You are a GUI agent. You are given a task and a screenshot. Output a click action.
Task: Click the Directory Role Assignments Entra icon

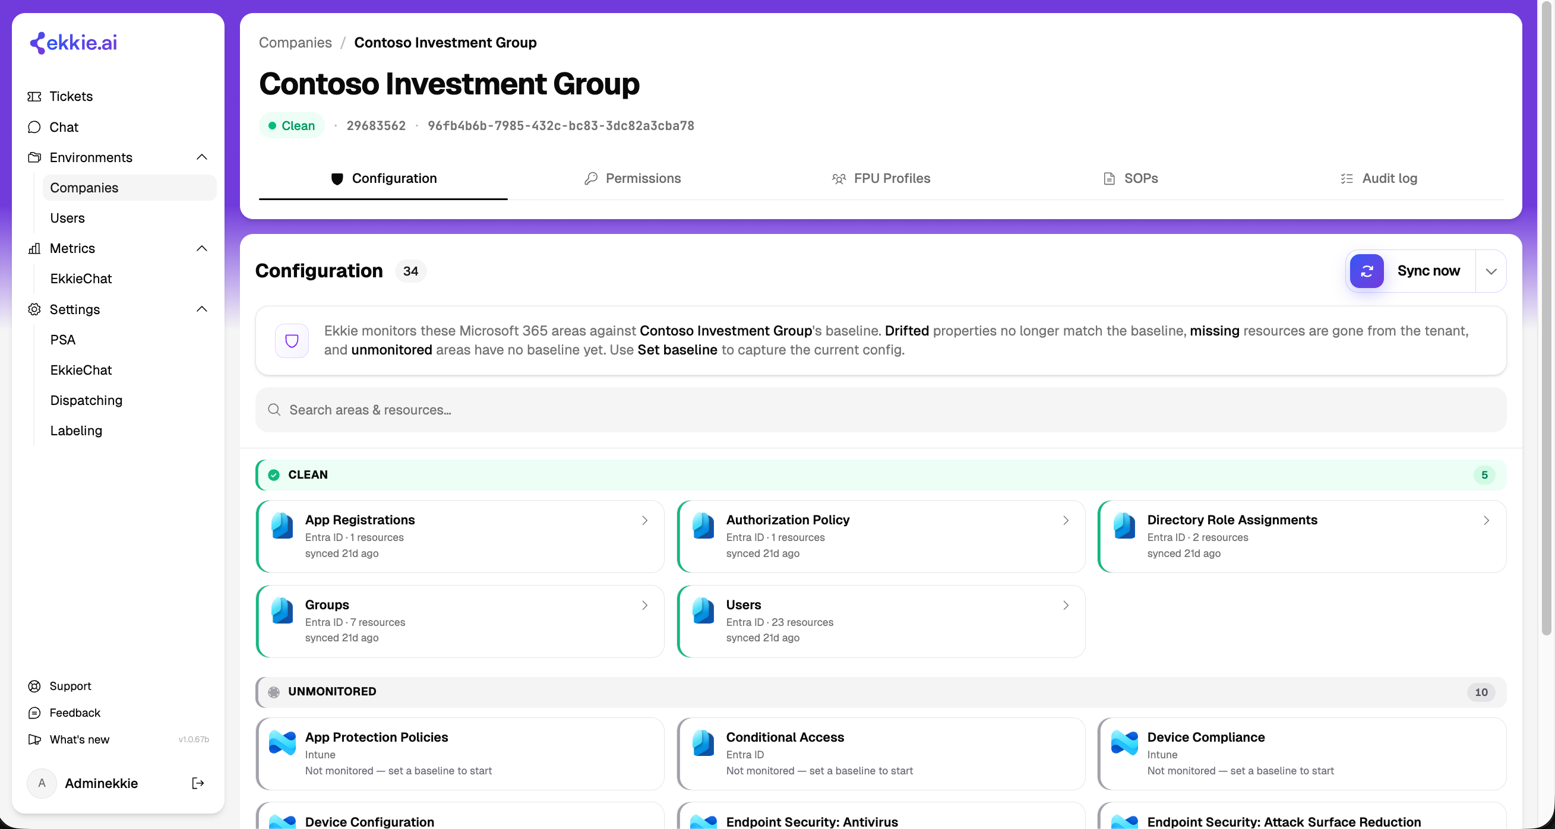[1124, 526]
